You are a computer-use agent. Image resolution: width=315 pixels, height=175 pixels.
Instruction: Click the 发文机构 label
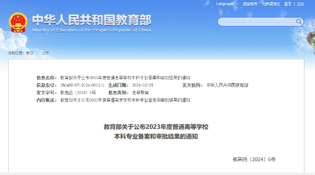193,85
